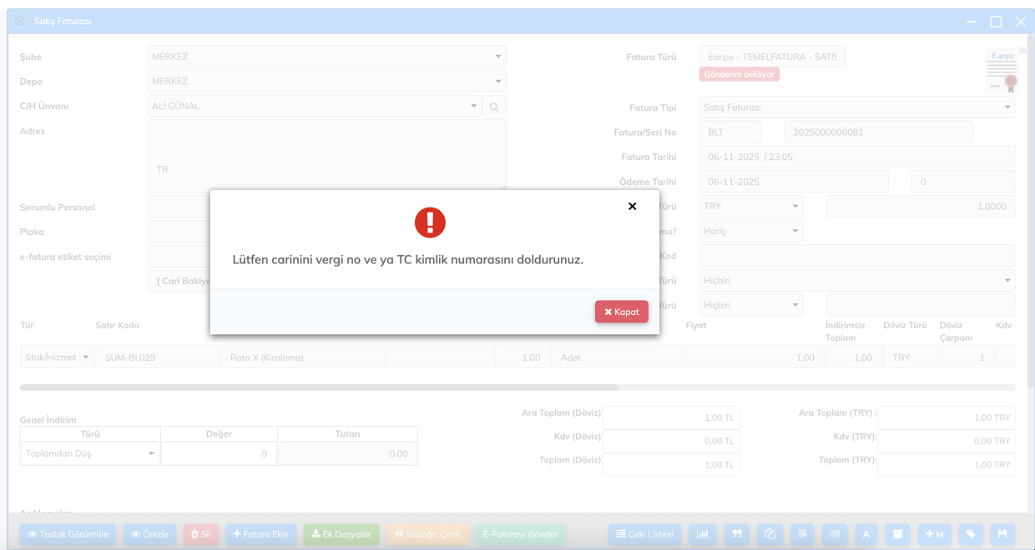Screen dimensions: 1035x550
Task: Click the E-arşiv certificate thumbnail
Action: coord(1002,71)
